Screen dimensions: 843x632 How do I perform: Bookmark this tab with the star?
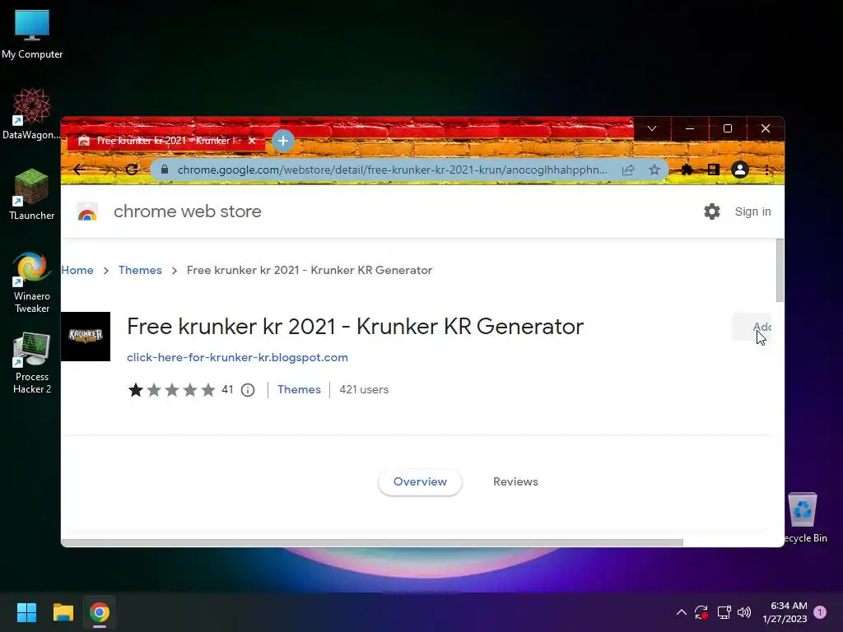pos(654,170)
